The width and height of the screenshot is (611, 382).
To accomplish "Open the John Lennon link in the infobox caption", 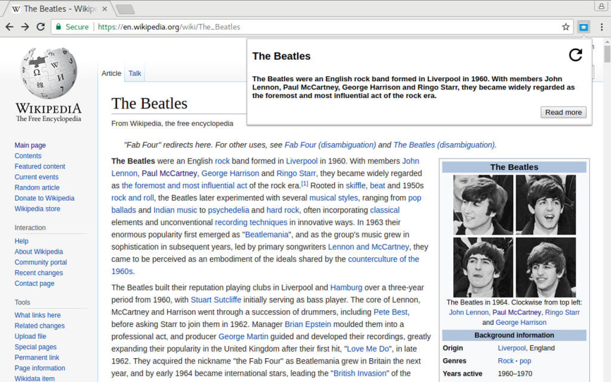I will [x=468, y=312].
